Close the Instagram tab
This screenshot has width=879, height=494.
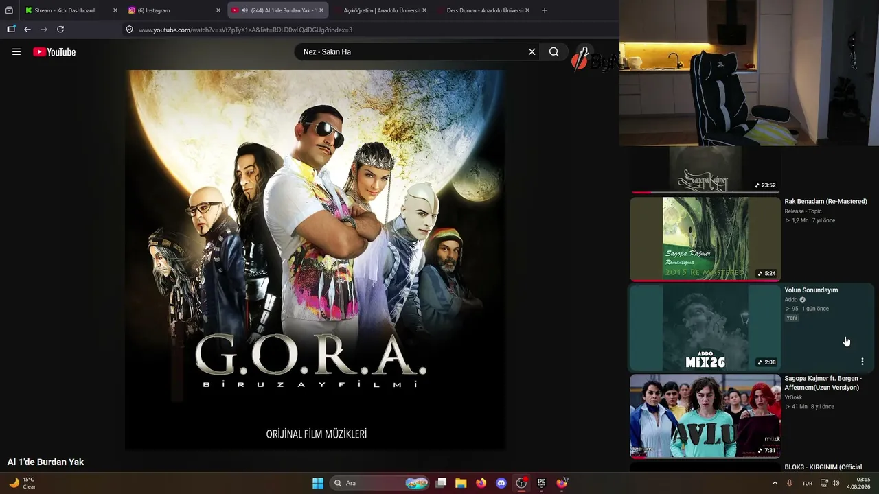coord(218,10)
